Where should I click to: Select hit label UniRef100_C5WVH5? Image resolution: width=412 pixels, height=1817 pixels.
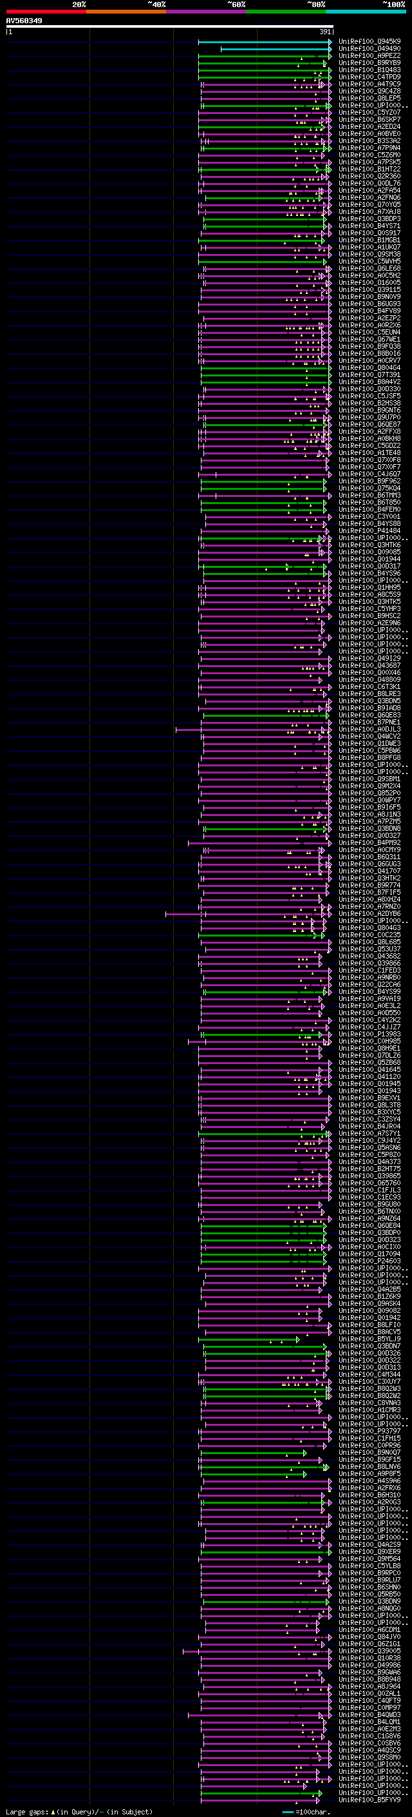(x=370, y=262)
